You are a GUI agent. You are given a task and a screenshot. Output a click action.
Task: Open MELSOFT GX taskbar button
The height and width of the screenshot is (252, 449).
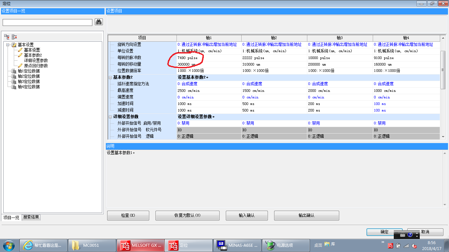[x=140, y=245]
